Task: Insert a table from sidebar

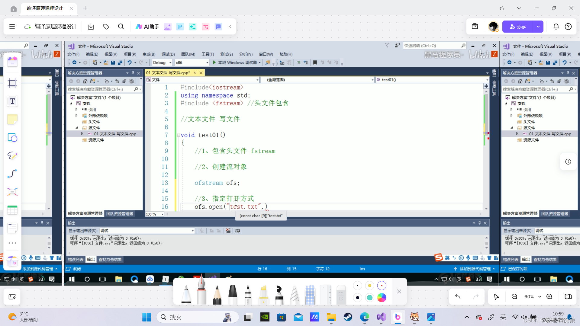Action: pyautogui.click(x=12, y=210)
